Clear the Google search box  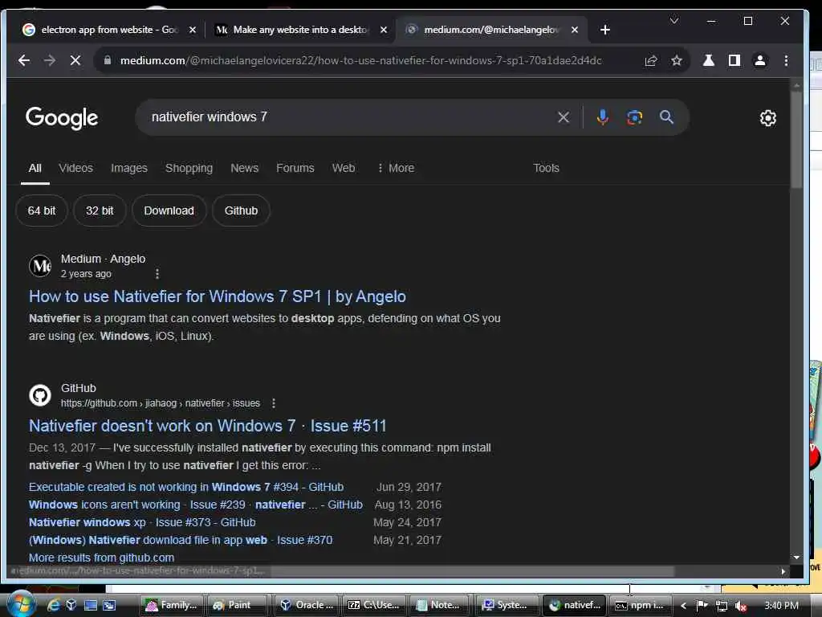coord(564,117)
